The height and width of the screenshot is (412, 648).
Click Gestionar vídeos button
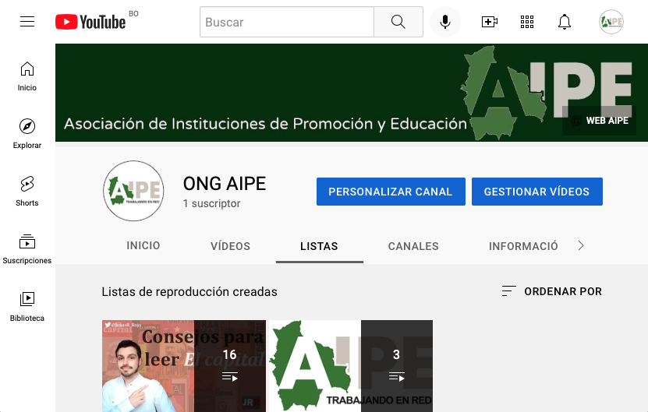point(536,192)
